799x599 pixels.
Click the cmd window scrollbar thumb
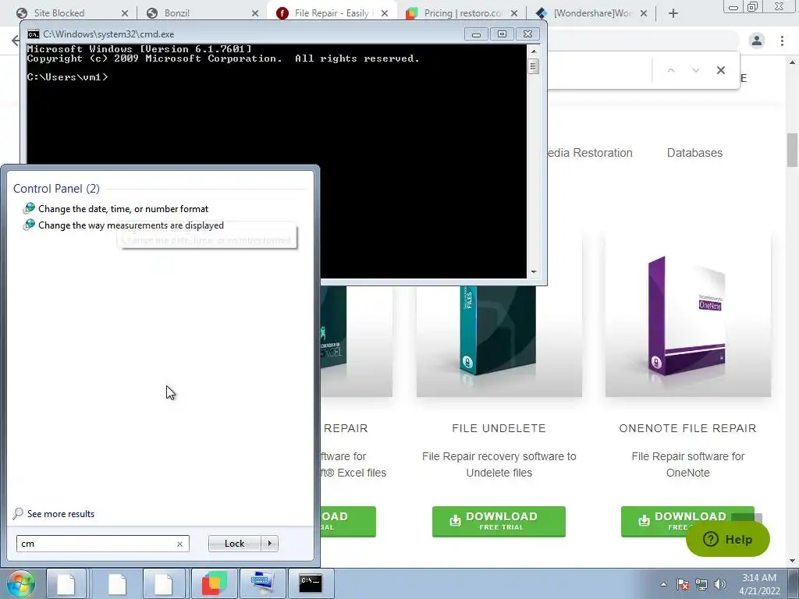[534, 66]
